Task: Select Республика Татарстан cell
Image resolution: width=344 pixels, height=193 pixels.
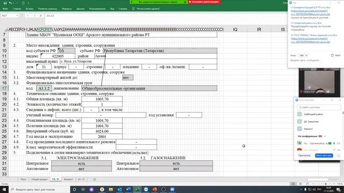Action: point(160,50)
